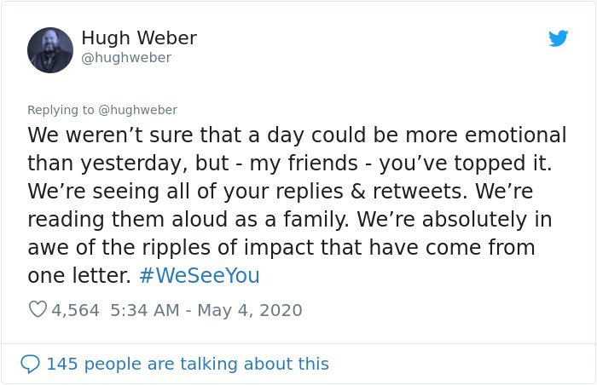Like the tweet with the heart icon
This screenshot has width=597, height=385.
[38, 310]
